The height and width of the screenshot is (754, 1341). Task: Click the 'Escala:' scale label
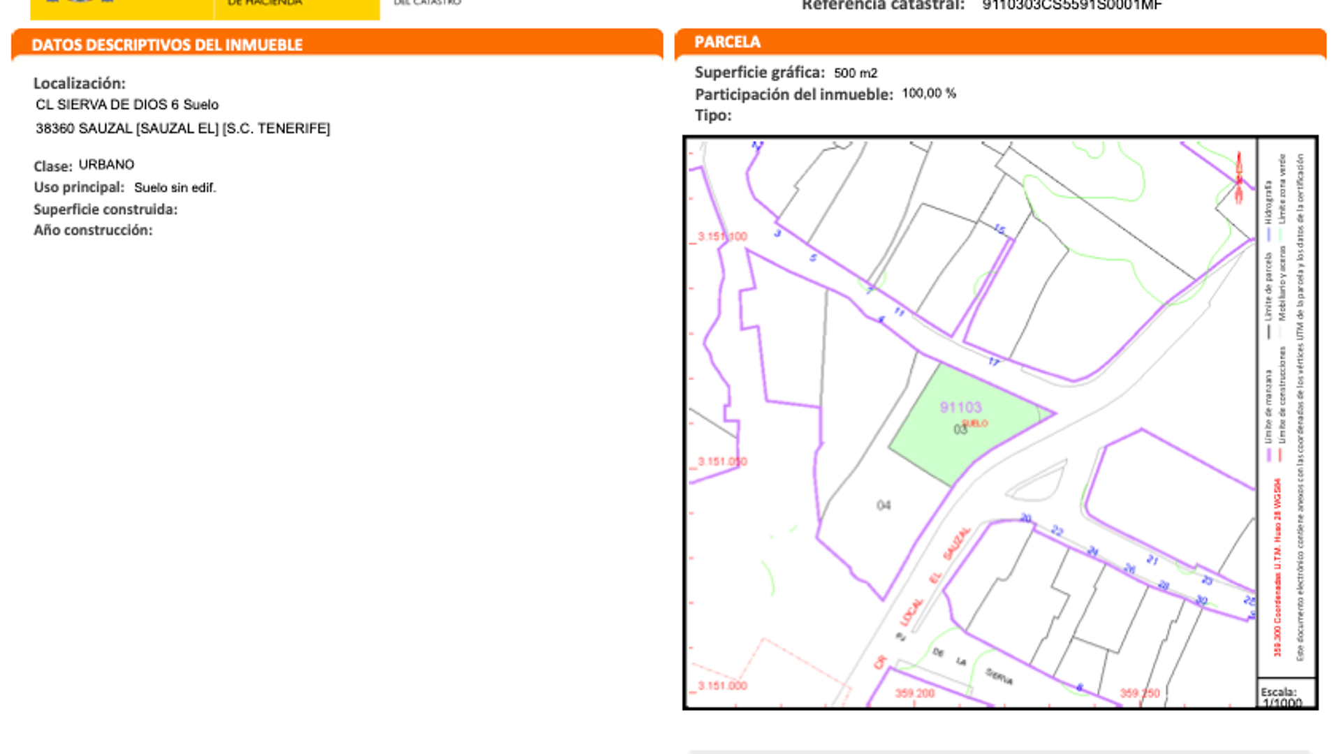point(1279,692)
